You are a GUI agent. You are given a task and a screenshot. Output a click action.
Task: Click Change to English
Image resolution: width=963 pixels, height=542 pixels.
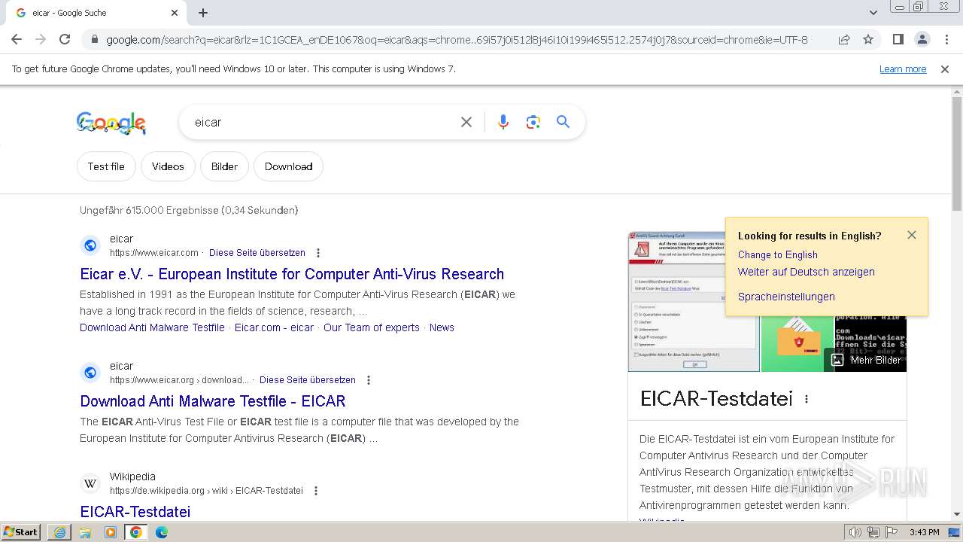pyautogui.click(x=778, y=254)
